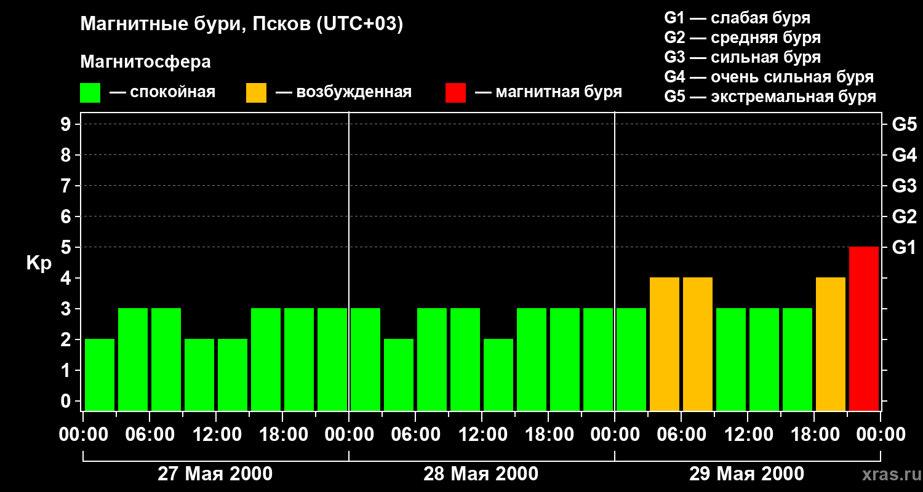Click the 09:00–12:00 green bar on 27 May
Screen dimensions: 923x492
[x=199, y=375]
